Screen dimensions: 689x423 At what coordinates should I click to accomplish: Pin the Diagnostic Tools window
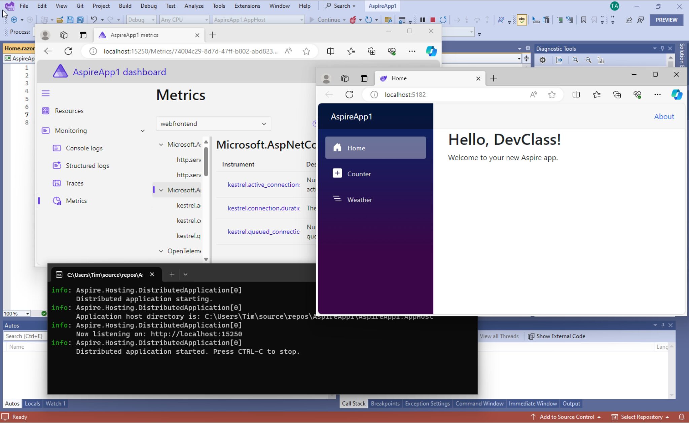[662, 48]
